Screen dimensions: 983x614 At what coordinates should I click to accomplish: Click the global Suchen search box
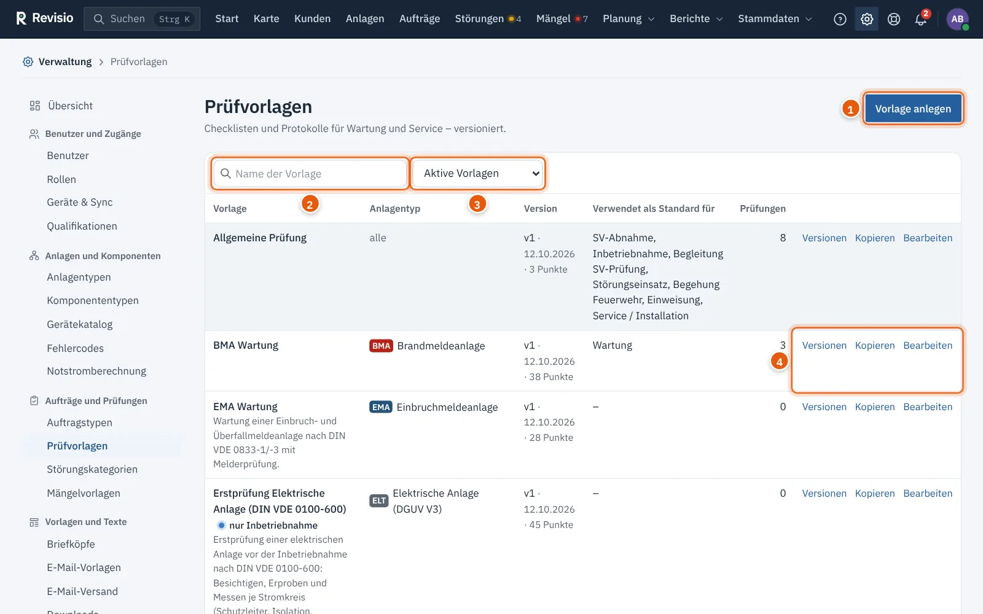(x=142, y=19)
